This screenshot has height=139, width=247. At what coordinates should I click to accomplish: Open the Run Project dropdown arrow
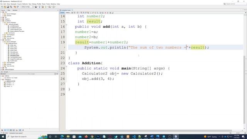pos(47,7)
